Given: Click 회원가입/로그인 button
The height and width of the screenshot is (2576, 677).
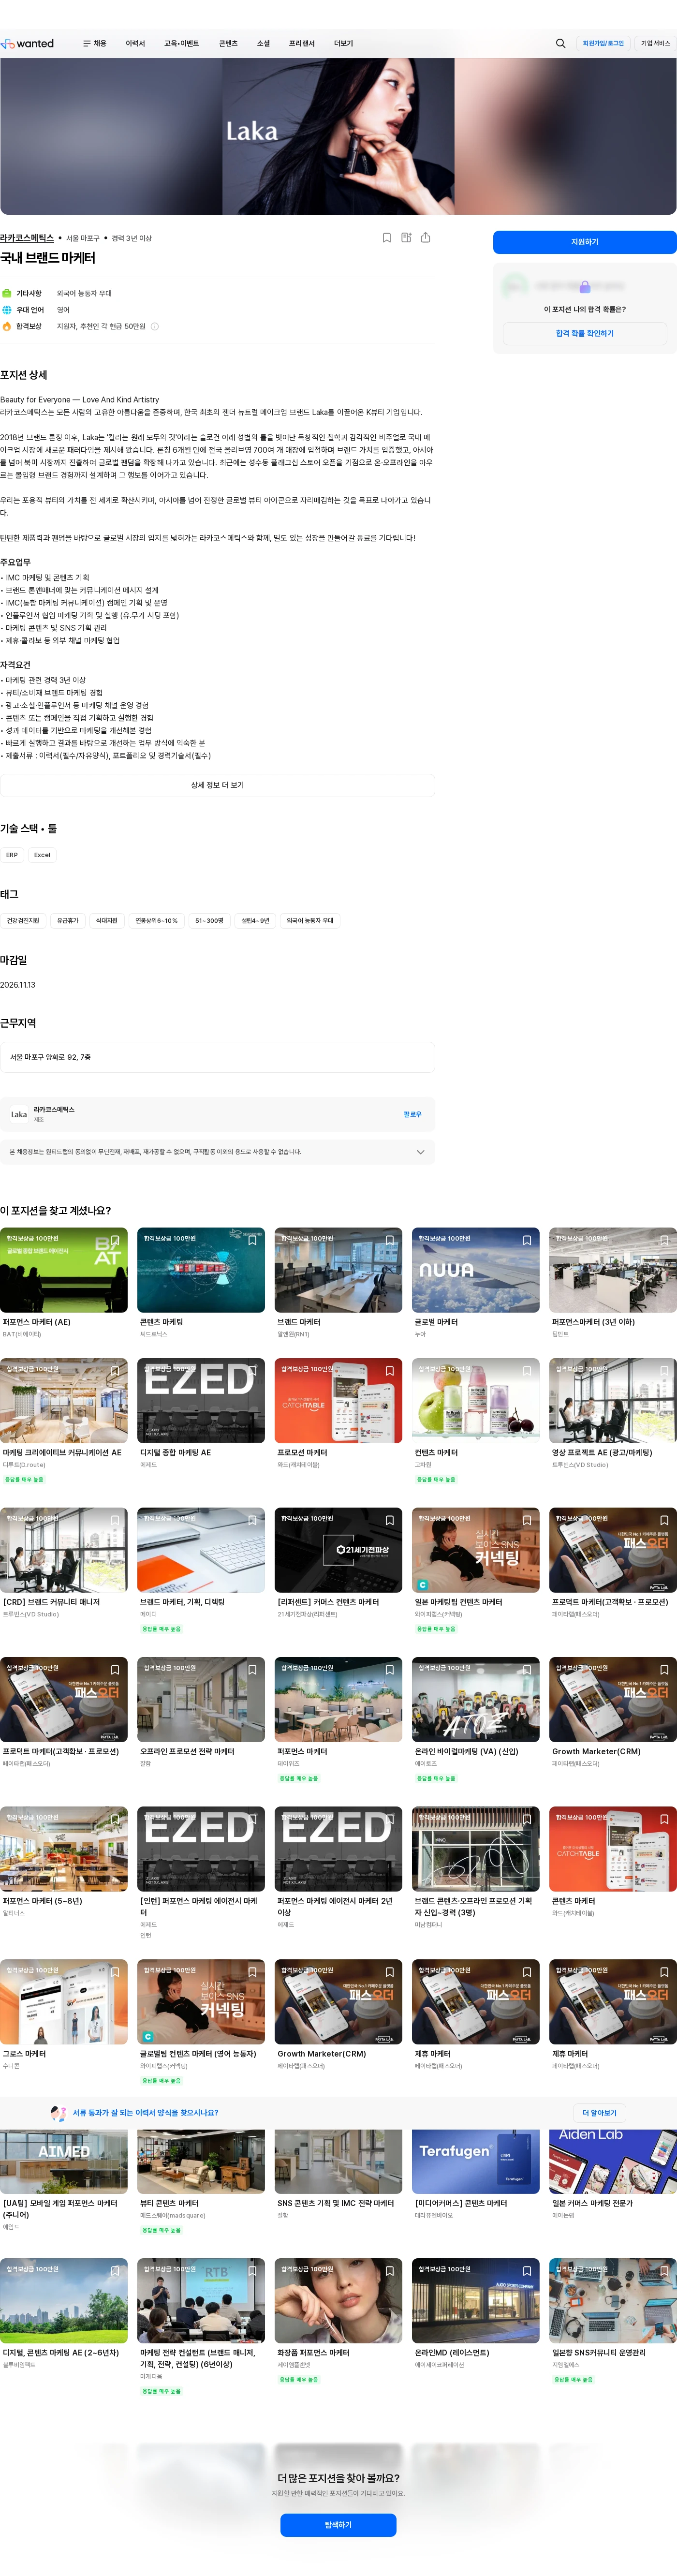Looking at the screenshot, I should 603,43.
